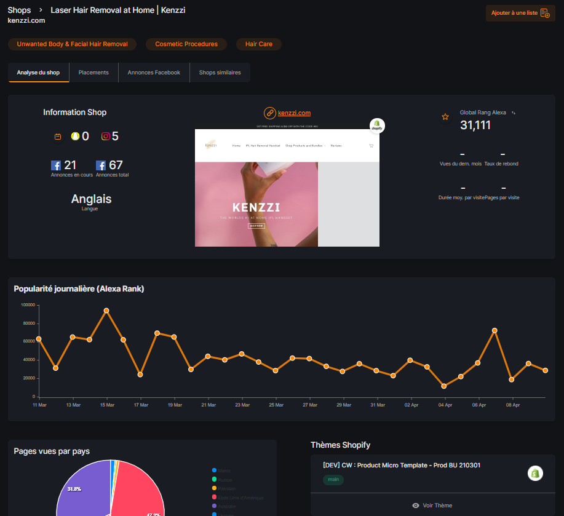Select the 27 Mar data point on the chart
This screenshot has height=516, width=564.
point(309,359)
